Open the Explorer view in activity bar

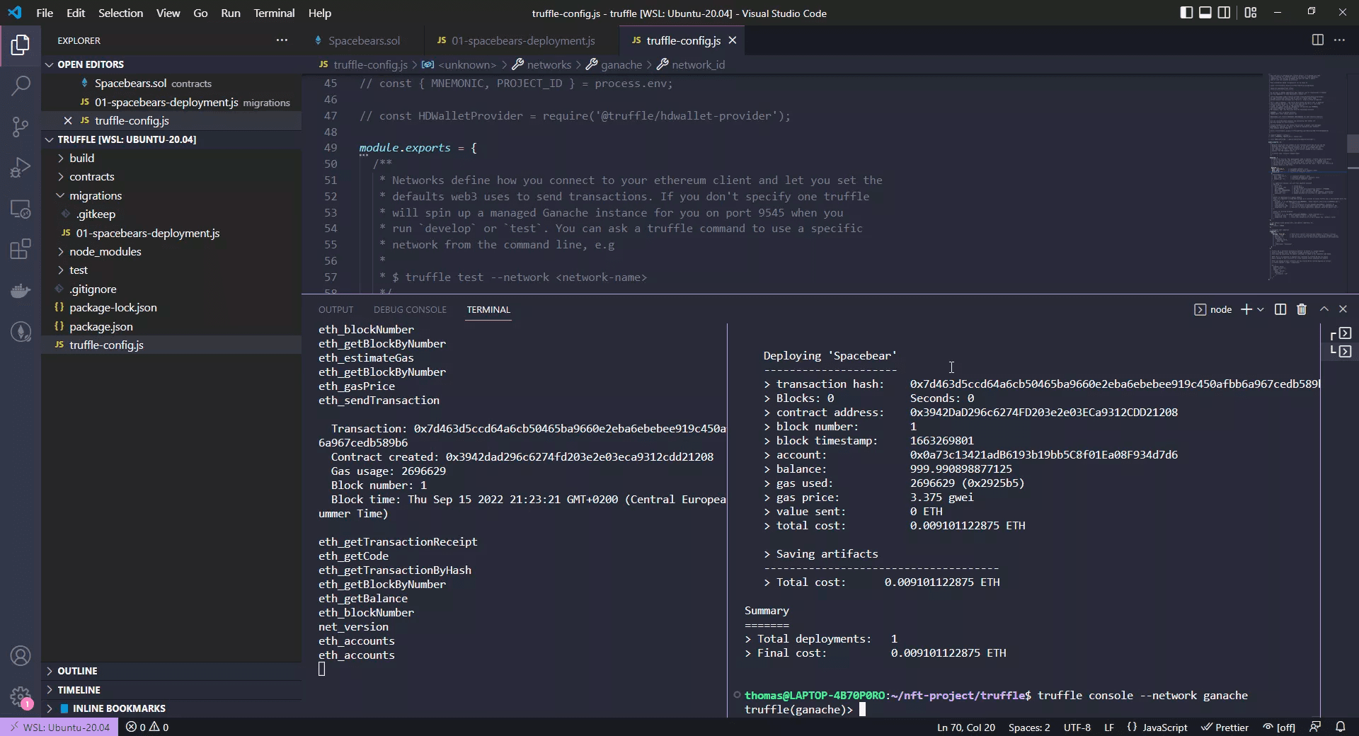21,45
